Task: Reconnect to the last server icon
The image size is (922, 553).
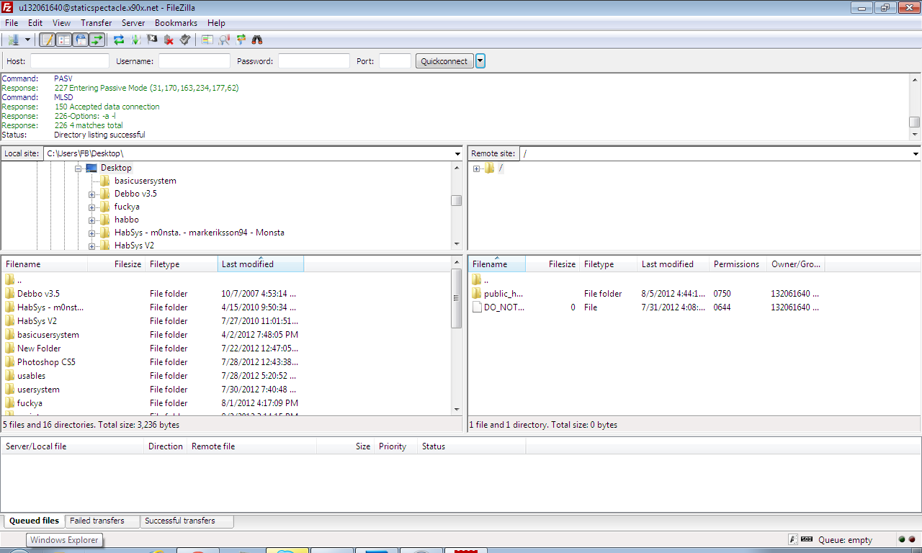Action: (x=185, y=40)
